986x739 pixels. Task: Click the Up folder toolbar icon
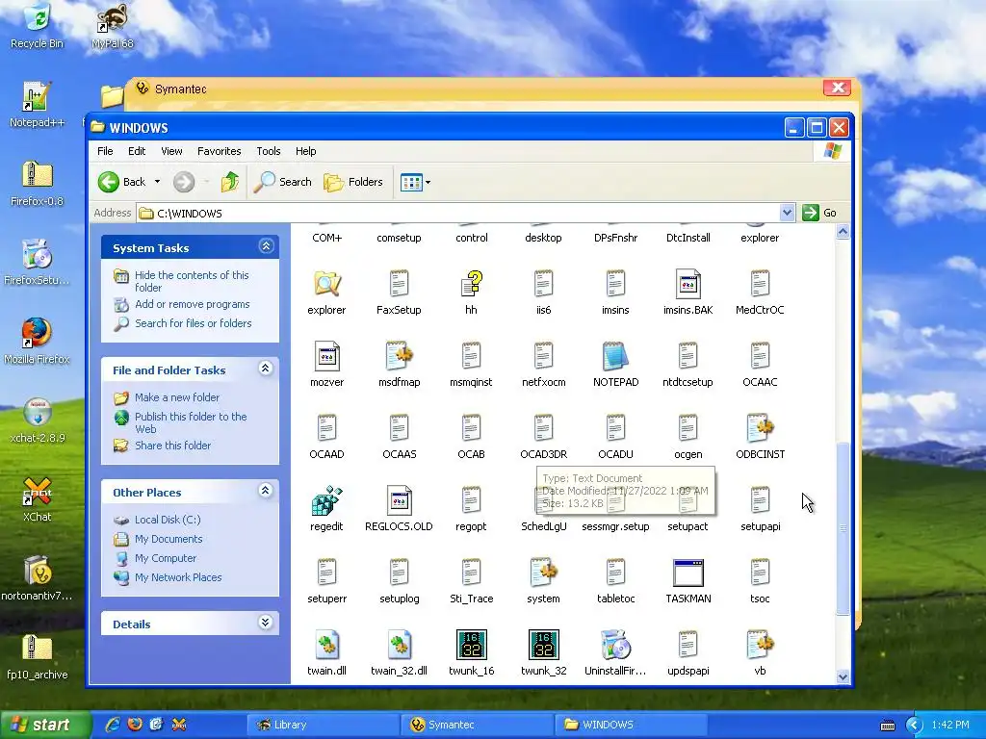coord(229,182)
